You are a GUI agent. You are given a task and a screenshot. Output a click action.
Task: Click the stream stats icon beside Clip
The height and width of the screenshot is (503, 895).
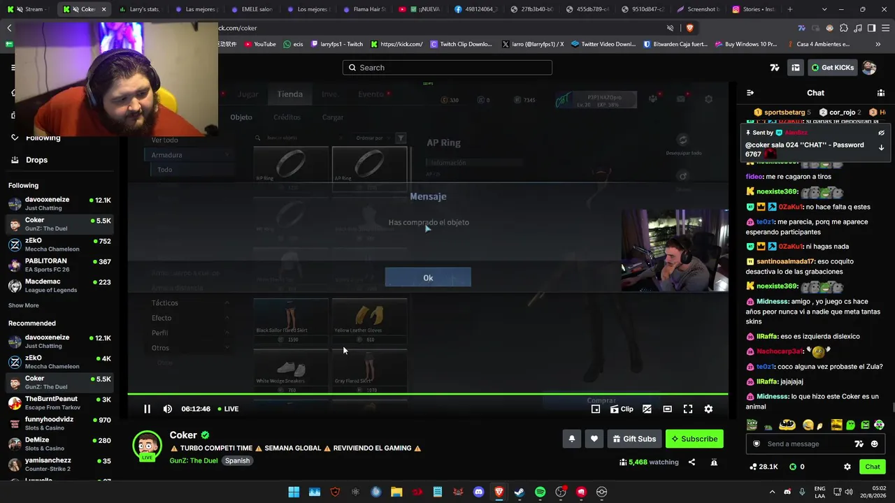point(647,409)
